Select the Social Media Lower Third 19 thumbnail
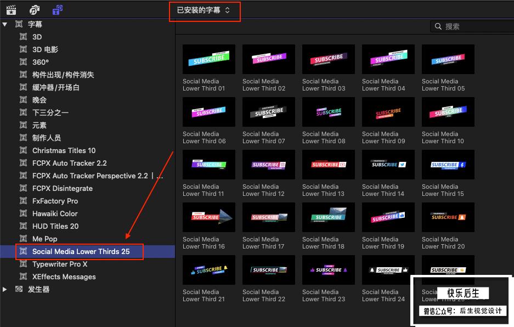 click(388, 217)
